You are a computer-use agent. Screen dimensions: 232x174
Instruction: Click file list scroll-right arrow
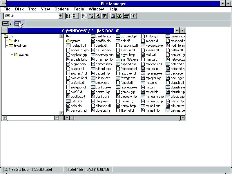tap(183, 118)
